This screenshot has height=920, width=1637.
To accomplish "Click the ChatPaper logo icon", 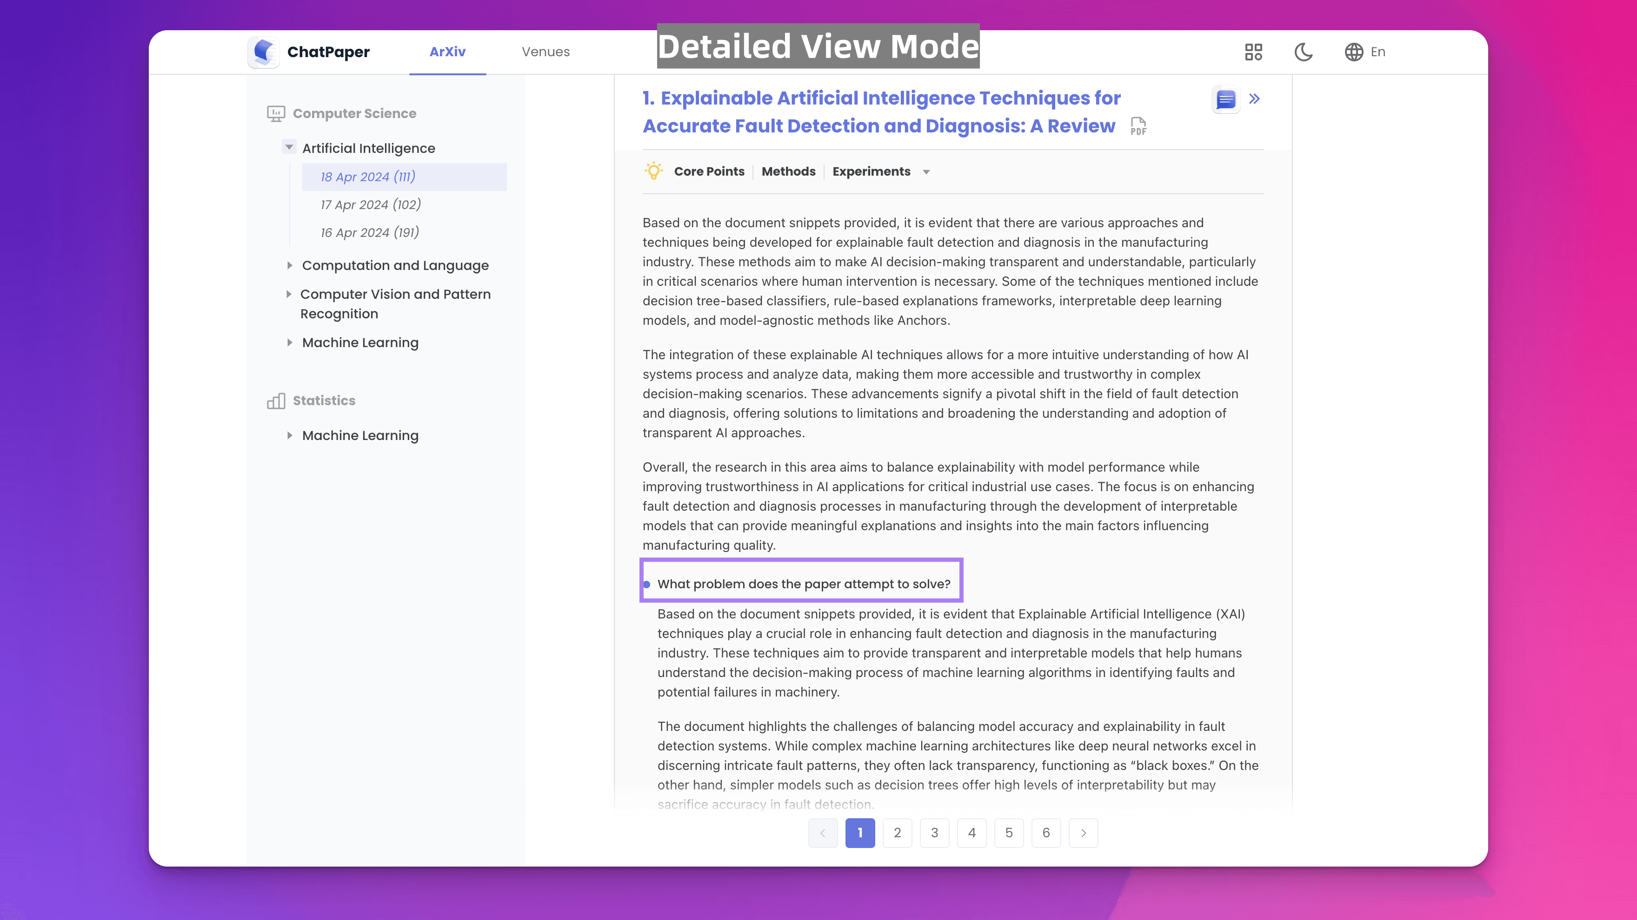I will [263, 52].
